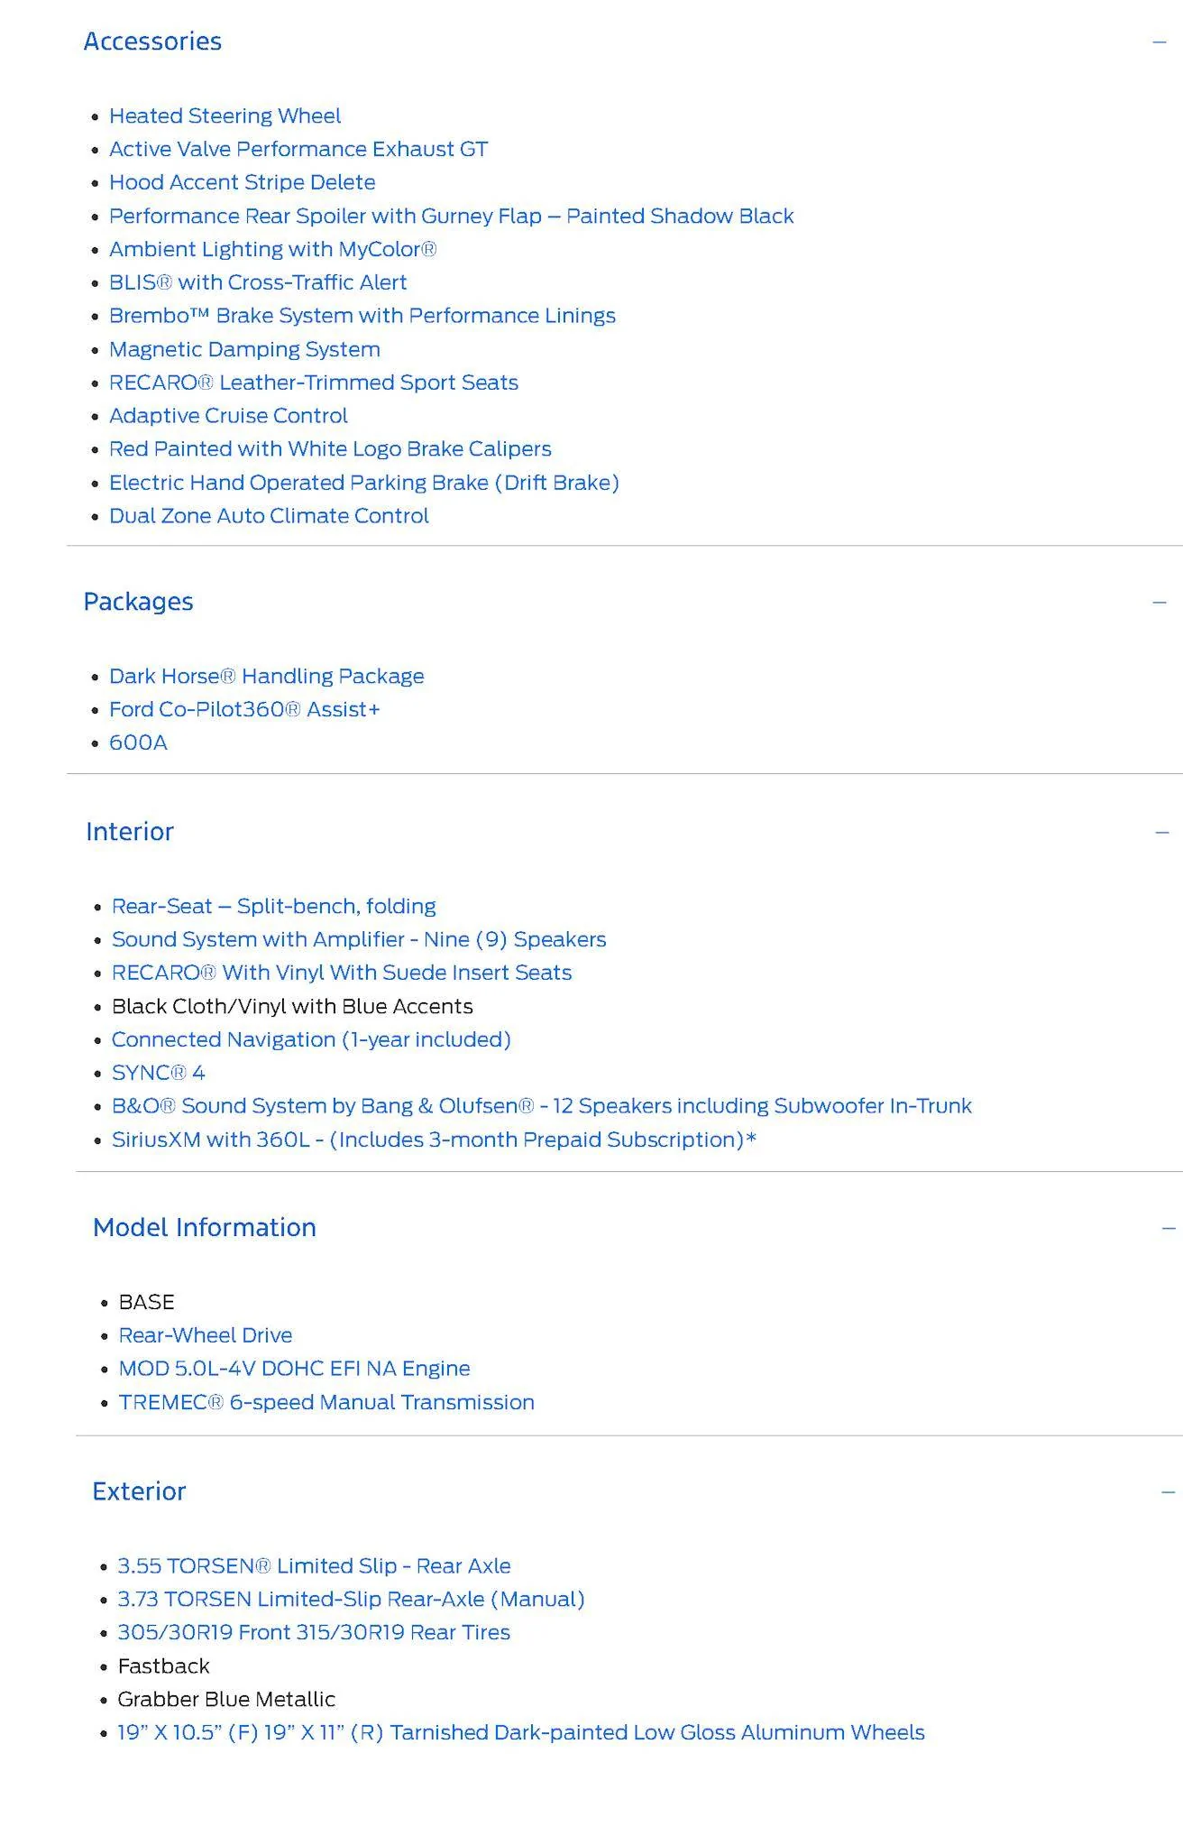Open the 600A package link
Viewport: 1183px width, 1827px height.
[138, 743]
